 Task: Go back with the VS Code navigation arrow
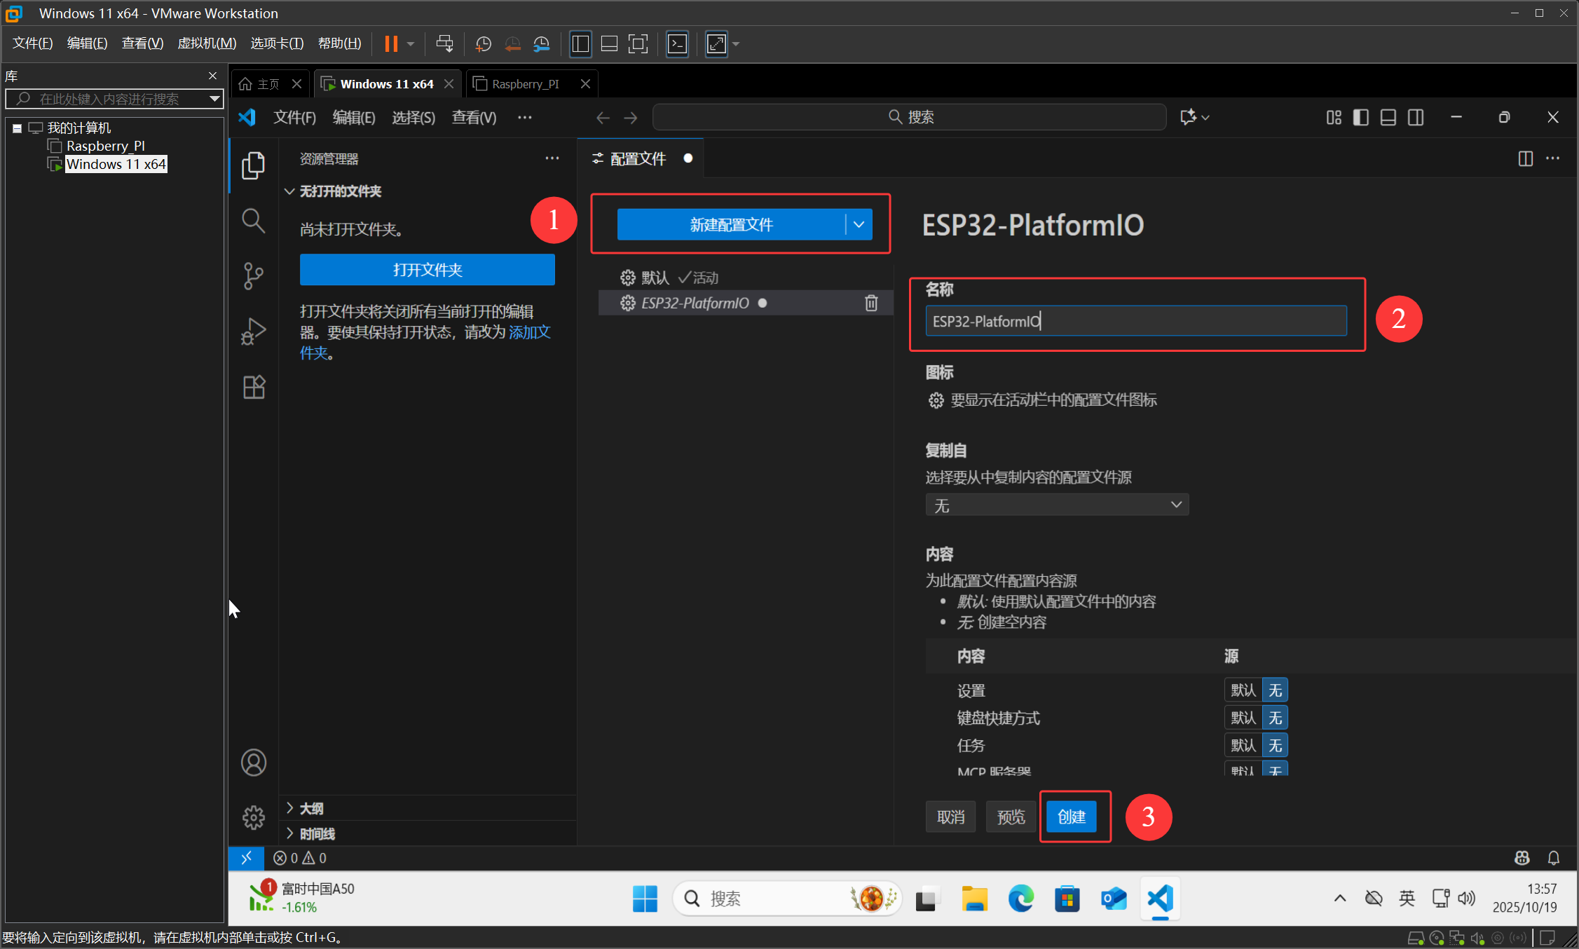603,118
